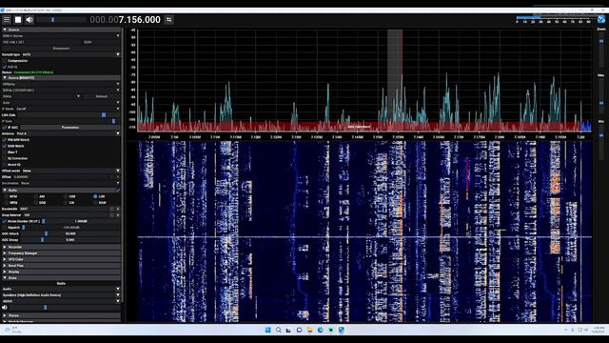
Task: Adjust the AGC Decay slider
Action: point(70,240)
